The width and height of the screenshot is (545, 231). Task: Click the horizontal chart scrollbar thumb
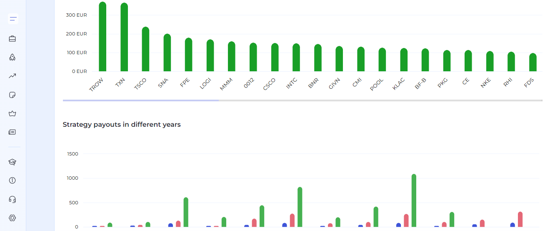pyautogui.click(x=141, y=100)
